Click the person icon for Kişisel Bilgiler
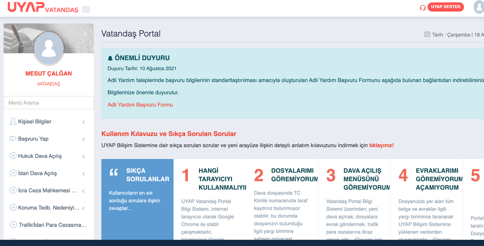 point(13,121)
